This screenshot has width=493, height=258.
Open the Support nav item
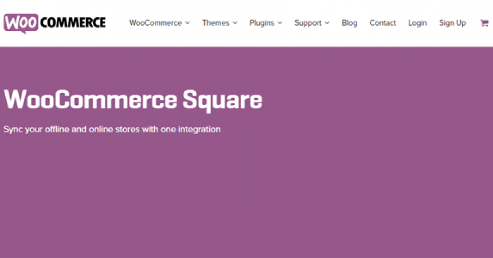308,23
